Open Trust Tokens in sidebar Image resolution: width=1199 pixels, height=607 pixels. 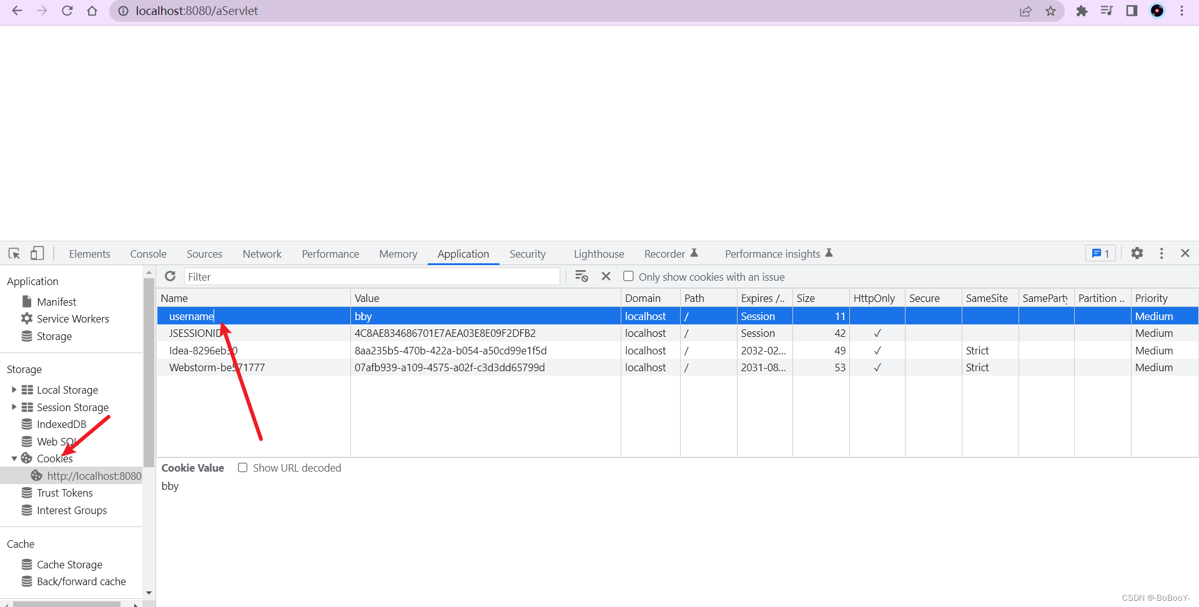click(64, 493)
